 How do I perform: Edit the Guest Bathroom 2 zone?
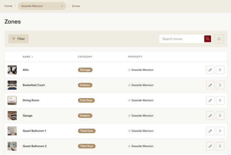(x=210, y=146)
